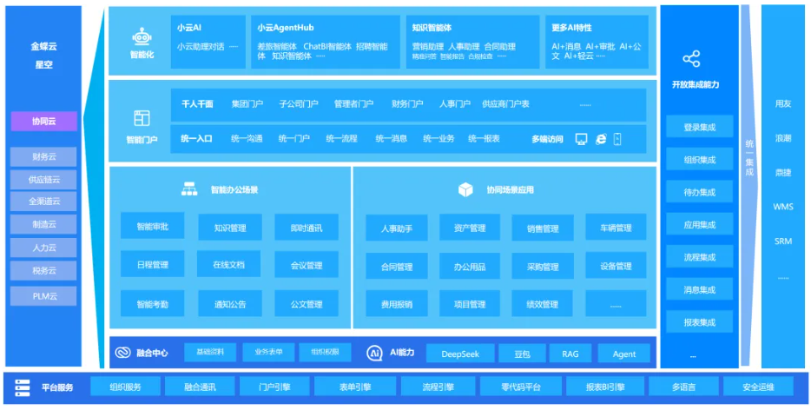Click the browser icon after 多端访问
Image resolution: width=811 pixels, height=410 pixels.
[601, 139]
